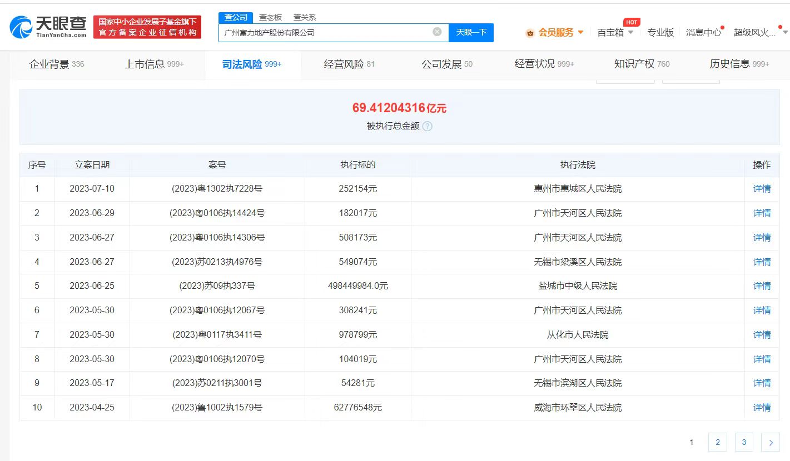This screenshot has width=790, height=461.
Task: Click the date 2023-07-10
Action: tap(92, 189)
